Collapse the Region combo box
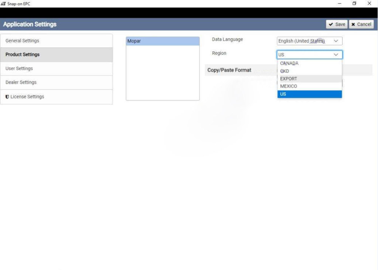This screenshot has width=378, height=270. tap(310, 55)
